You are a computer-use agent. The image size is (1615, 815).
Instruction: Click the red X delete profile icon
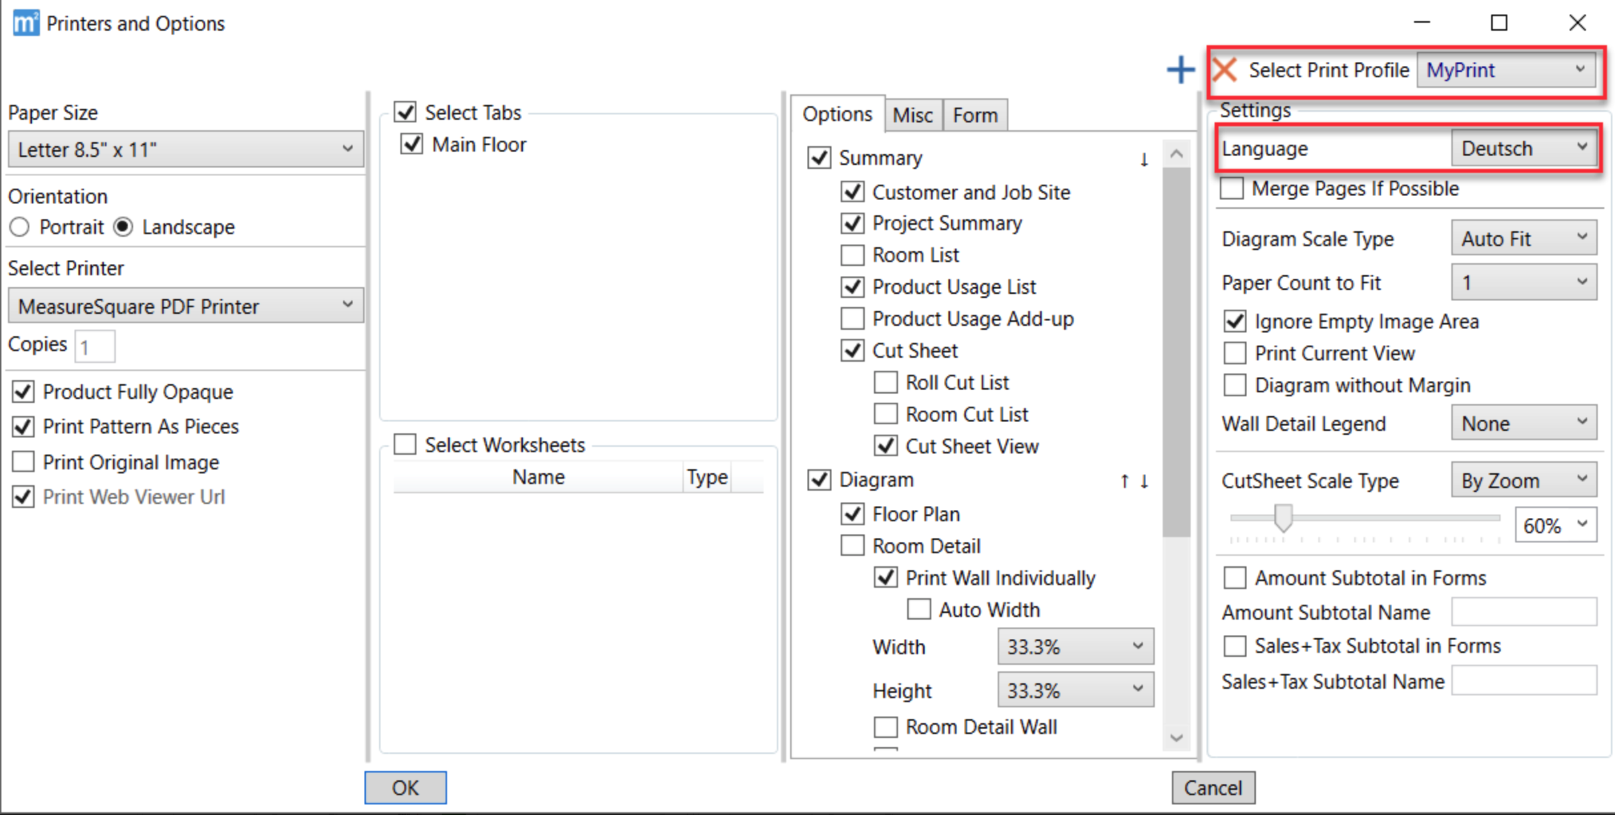(1225, 70)
